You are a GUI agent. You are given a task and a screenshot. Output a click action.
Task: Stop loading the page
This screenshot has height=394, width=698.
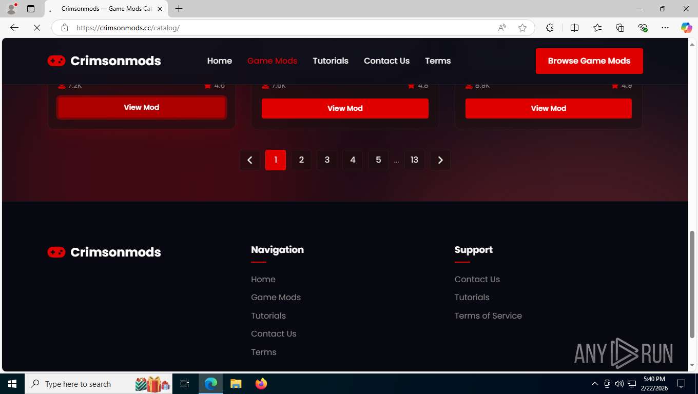pyautogui.click(x=37, y=28)
